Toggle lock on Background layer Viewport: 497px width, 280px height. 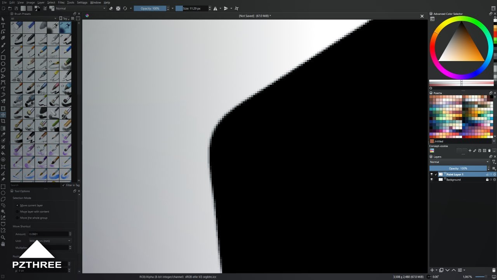click(487, 180)
